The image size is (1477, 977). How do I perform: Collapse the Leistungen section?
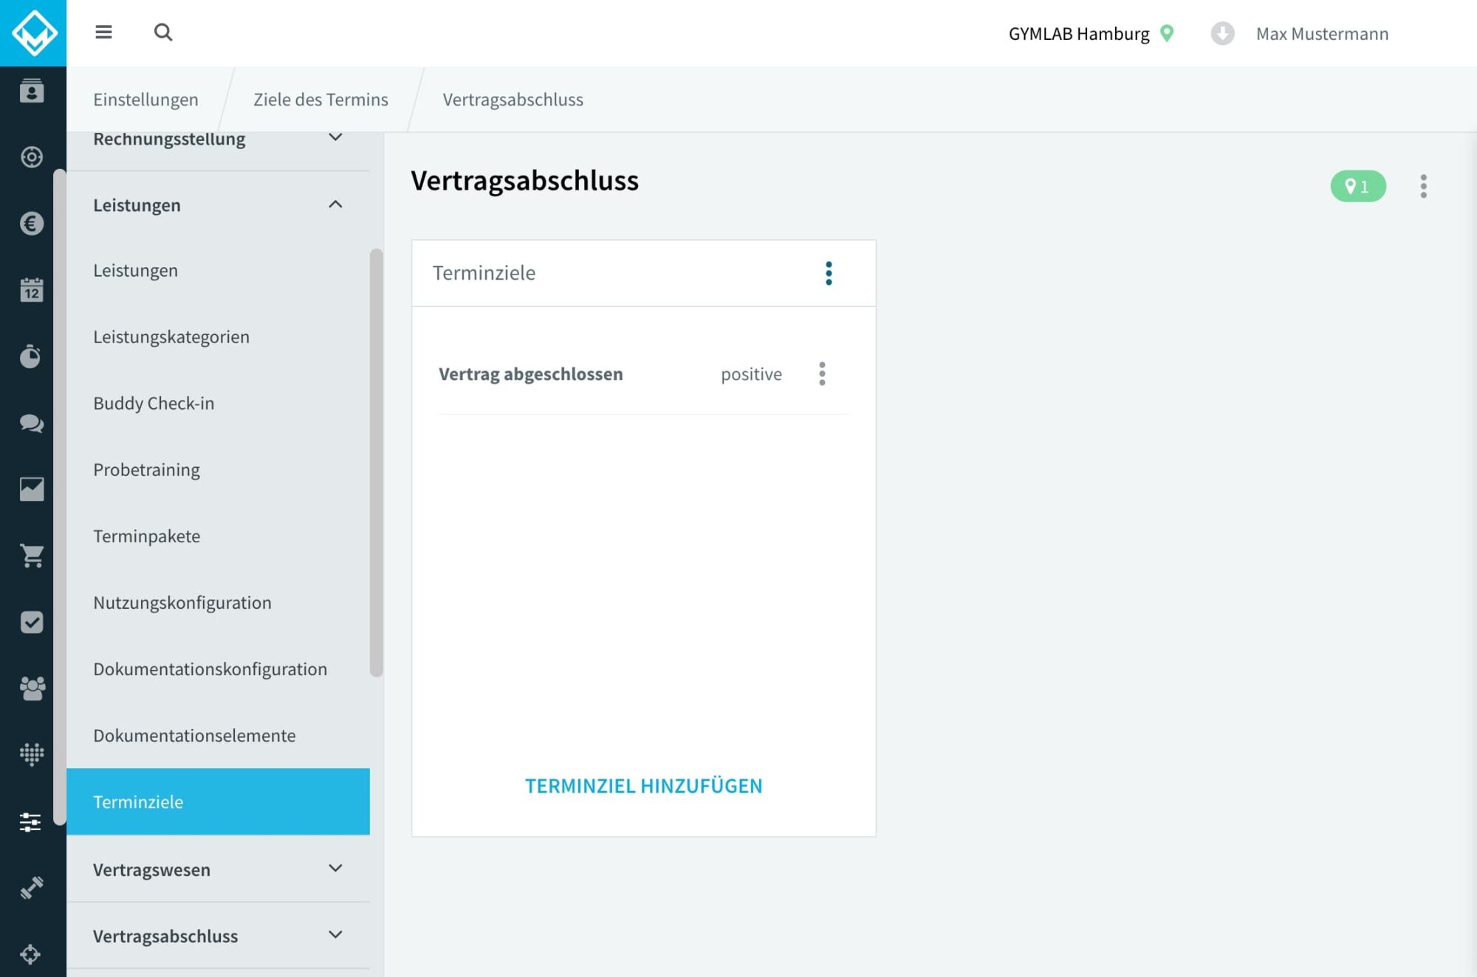(x=335, y=204)
